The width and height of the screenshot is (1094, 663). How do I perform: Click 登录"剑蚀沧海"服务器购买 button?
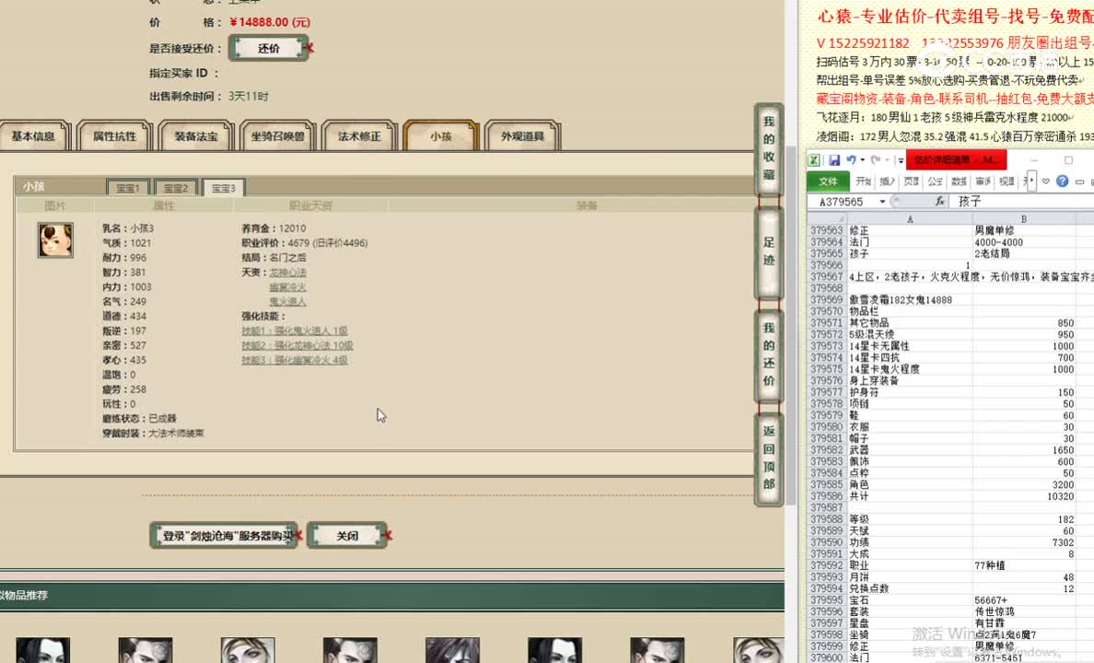pyautogui.click(x=224, y=535)
